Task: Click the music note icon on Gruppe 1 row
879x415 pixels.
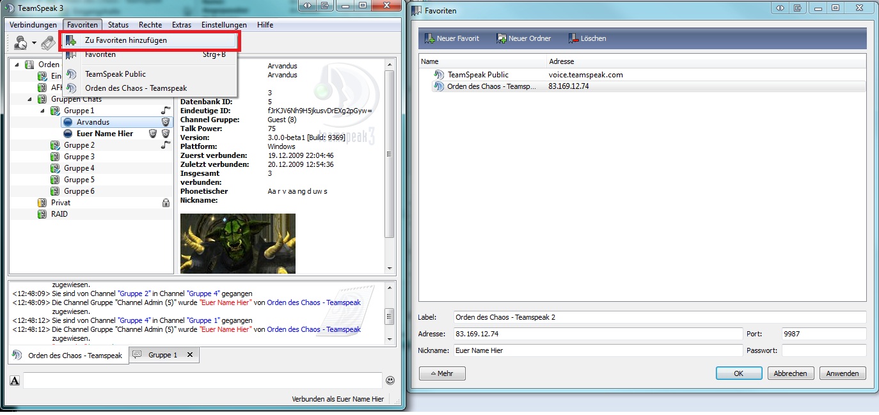Action: pyautogui.click(x=165, y=111)
